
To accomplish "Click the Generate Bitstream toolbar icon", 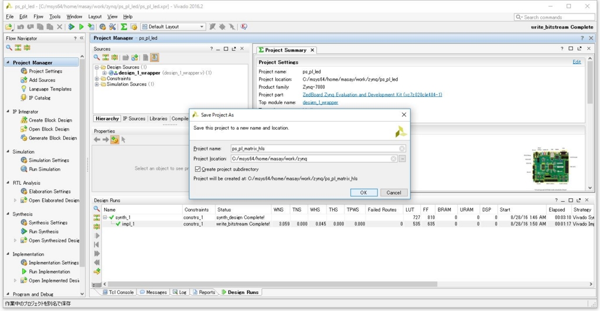I will 91,27.
